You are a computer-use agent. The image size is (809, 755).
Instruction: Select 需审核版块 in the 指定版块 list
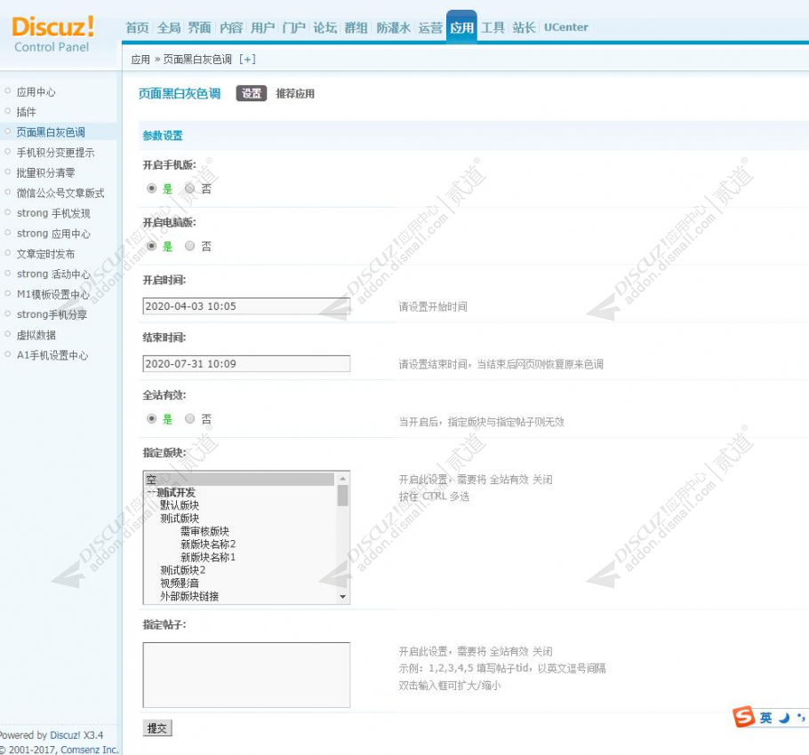240,531
